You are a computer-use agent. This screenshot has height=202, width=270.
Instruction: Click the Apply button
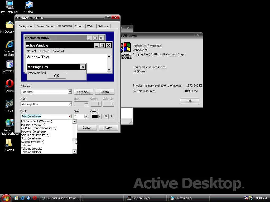tap(108, 128)
